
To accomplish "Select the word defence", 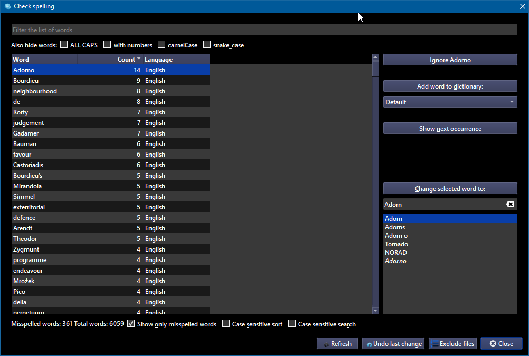I will tap(111, 217).
